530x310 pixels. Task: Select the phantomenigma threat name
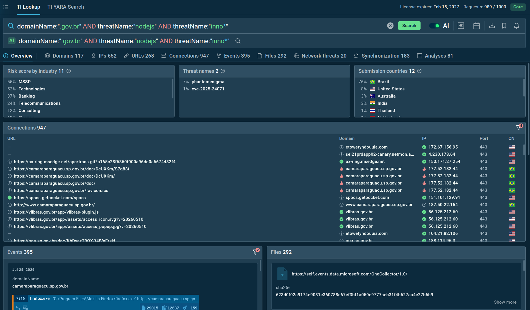208,82
